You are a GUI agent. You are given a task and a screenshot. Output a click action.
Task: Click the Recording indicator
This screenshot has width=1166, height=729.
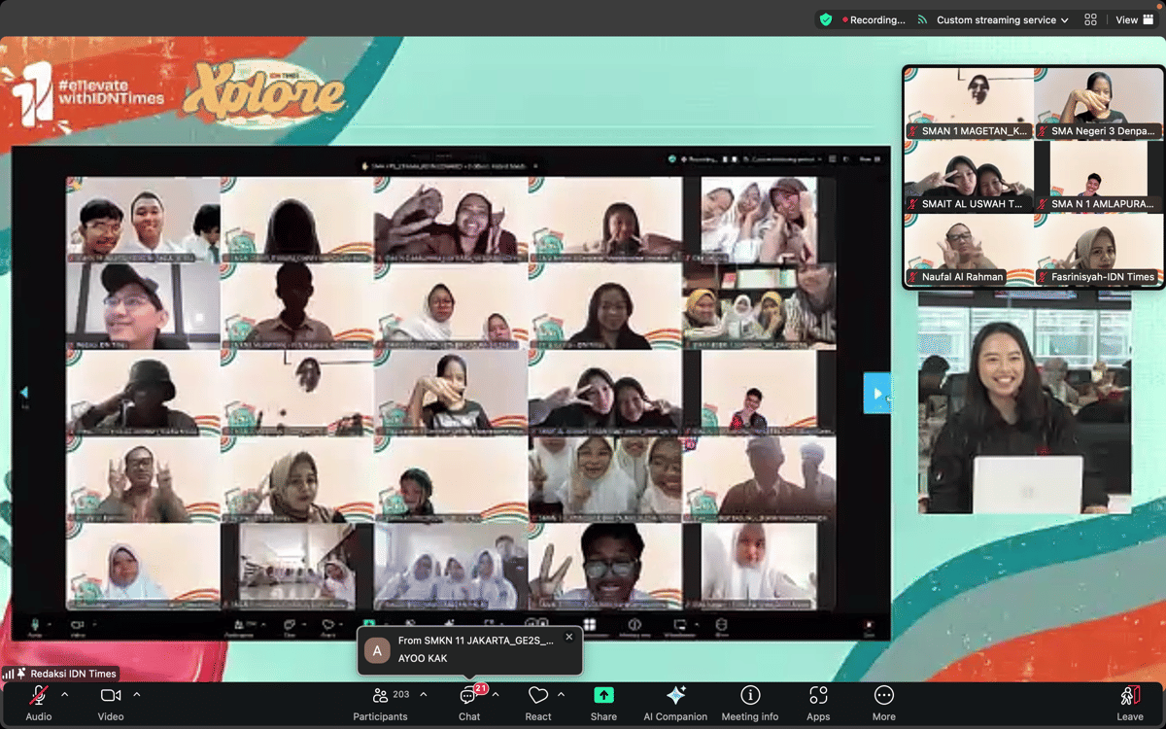(x=874, y=19)
